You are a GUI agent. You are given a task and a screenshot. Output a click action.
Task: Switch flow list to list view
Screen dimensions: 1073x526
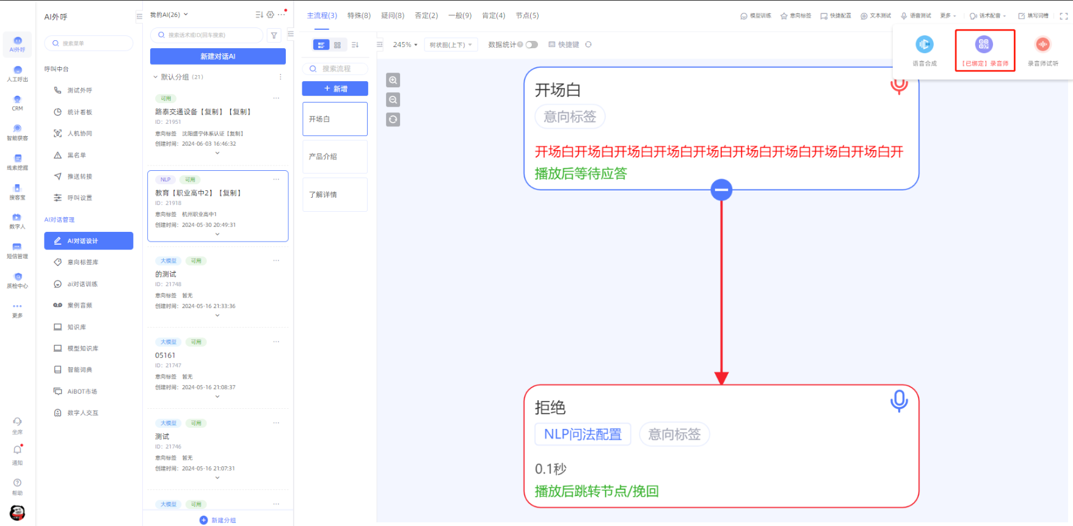point(321,45)
